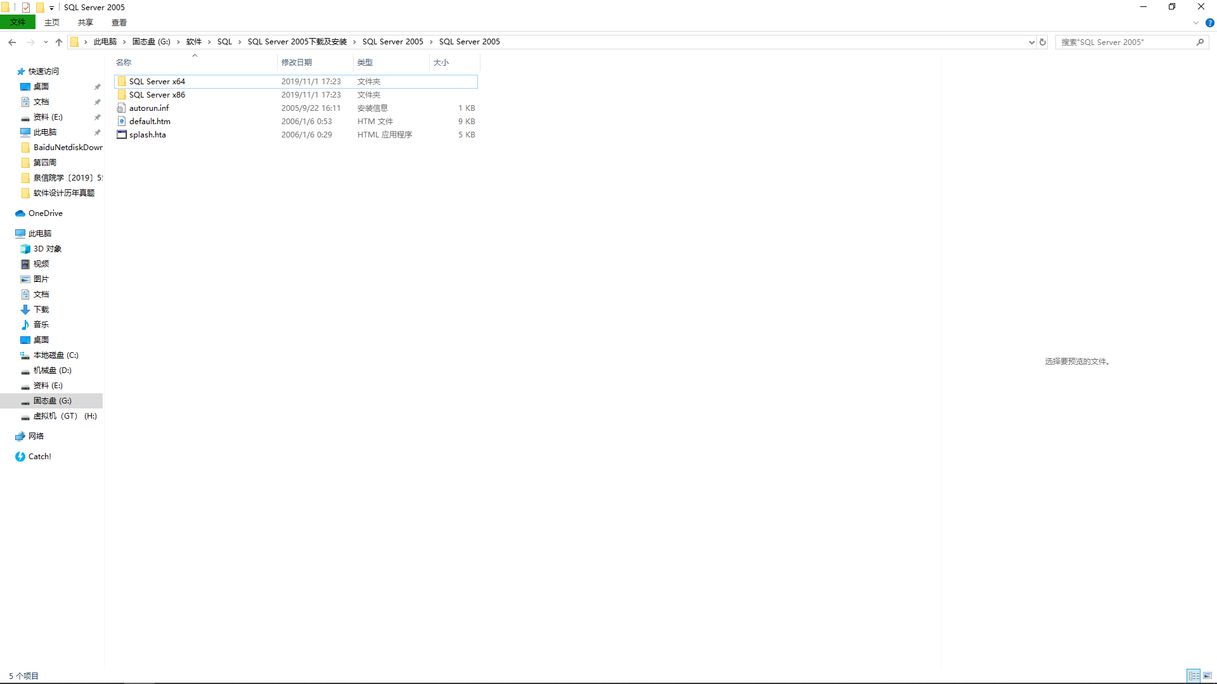Open the 文件 ribbon tab
This screenshot has height=684, width=1217.
coord(18,23)
